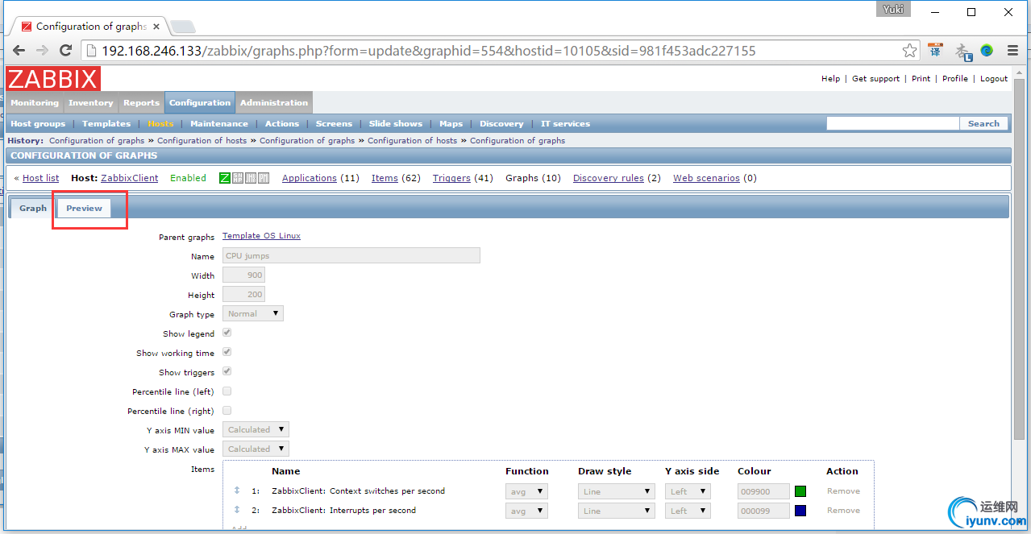Viewport: 1031px width, 534px height.
Task: Click the ZABBIX logo
Action: coord(53,79)
